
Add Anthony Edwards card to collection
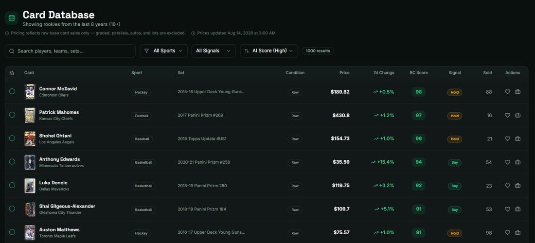(x=517, y=162)
